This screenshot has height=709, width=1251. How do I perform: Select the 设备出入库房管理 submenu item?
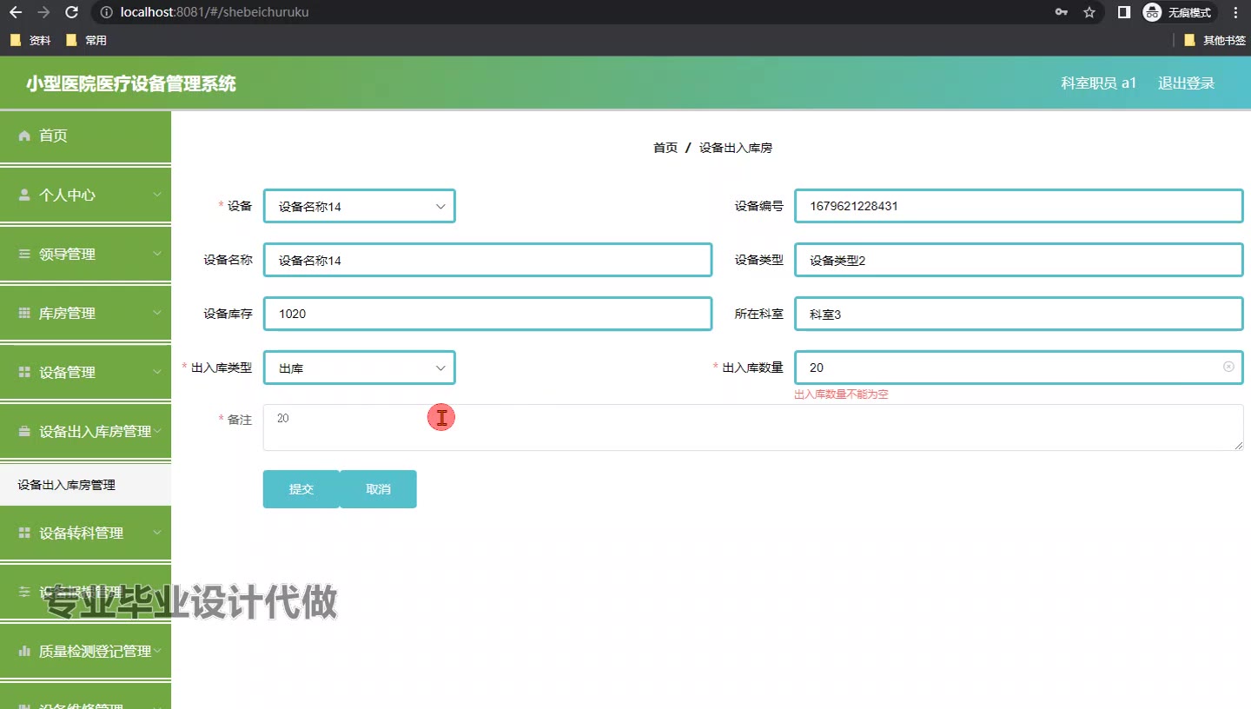67,485
